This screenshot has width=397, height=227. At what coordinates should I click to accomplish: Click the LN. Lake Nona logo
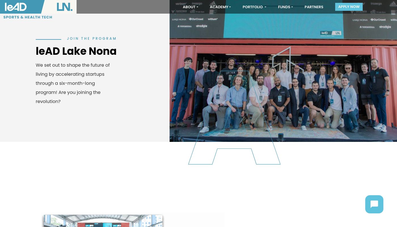tap(65, 7)
